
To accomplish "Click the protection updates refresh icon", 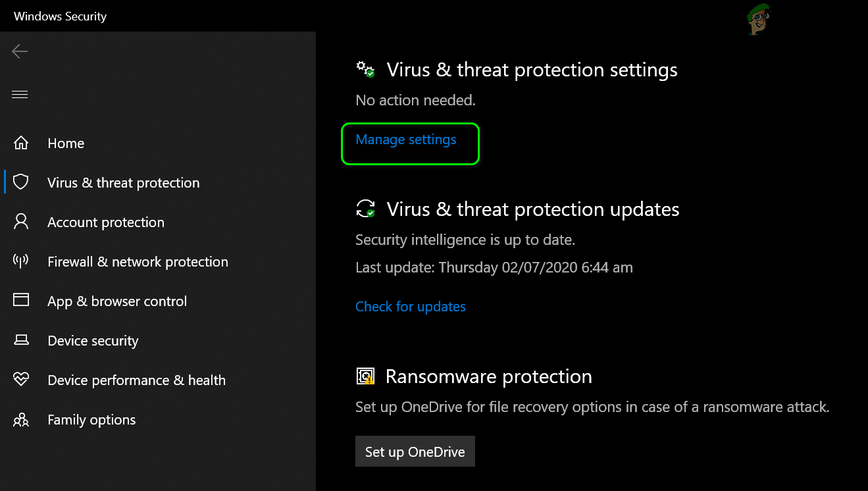I will (x=365, y=209).
